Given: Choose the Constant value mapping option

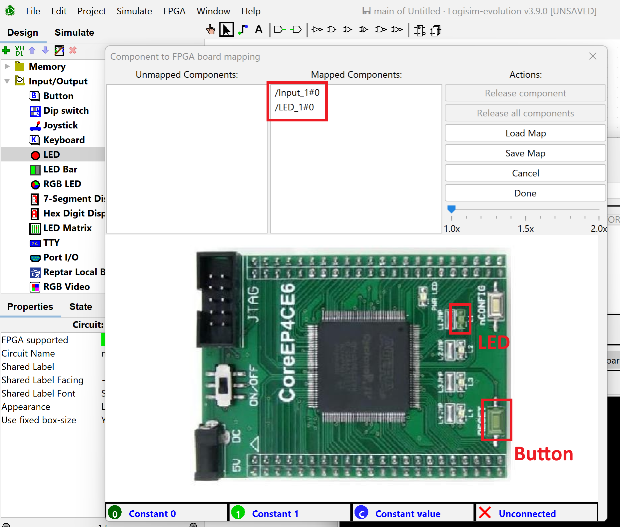Looking at the screenshot, I should coord(413,513).
